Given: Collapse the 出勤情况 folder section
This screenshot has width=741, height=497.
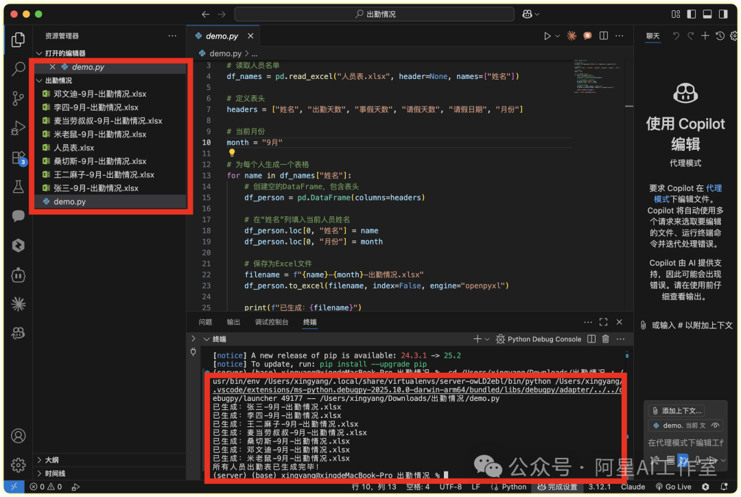Looking at the screenshot, I should point(58,80).
